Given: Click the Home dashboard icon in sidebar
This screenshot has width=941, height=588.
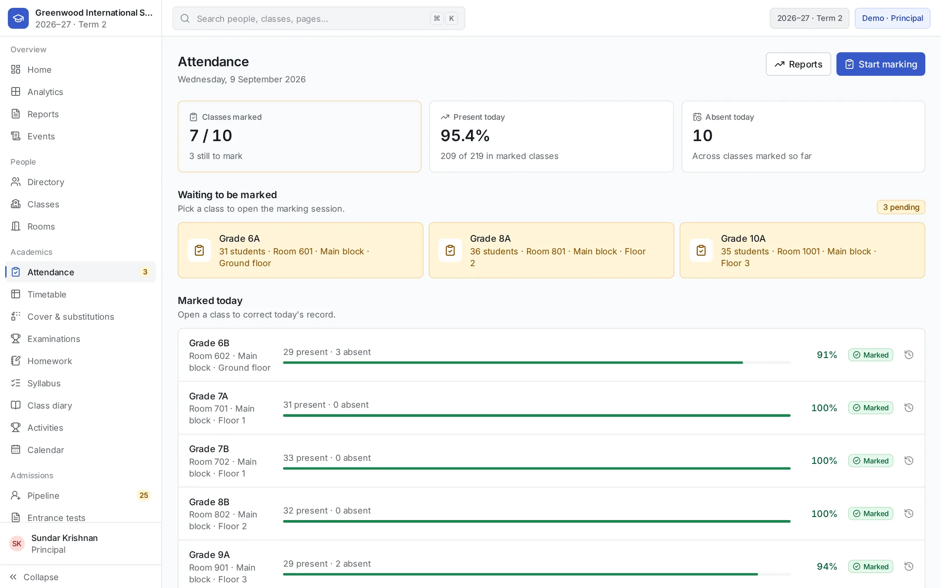Looking at the screenshot, I should tap(16, 70).
